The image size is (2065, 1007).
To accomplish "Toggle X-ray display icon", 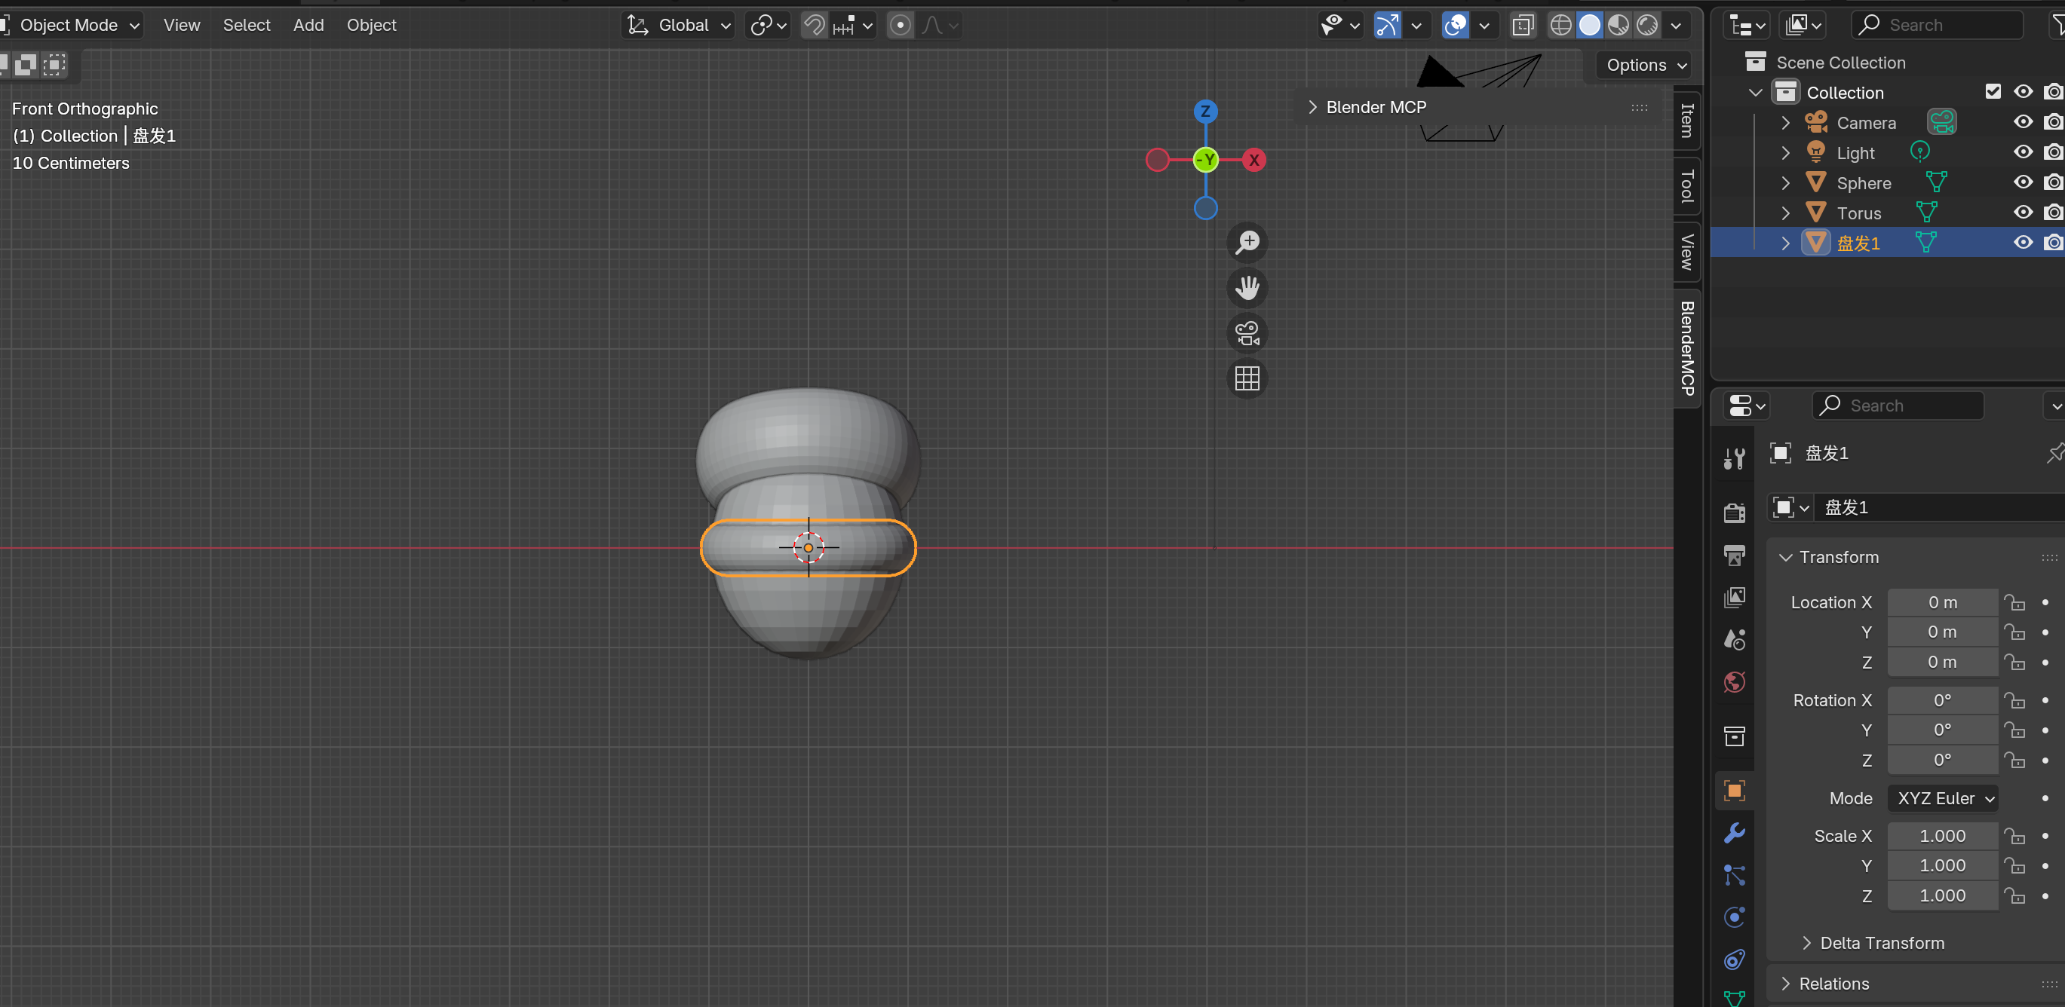I will pos(1522,26).
